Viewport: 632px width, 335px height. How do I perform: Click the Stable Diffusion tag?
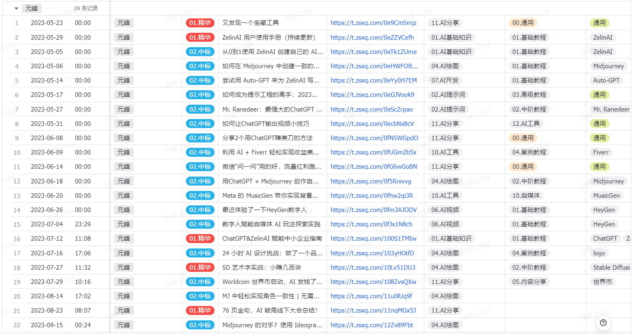(x=611, y=268)
